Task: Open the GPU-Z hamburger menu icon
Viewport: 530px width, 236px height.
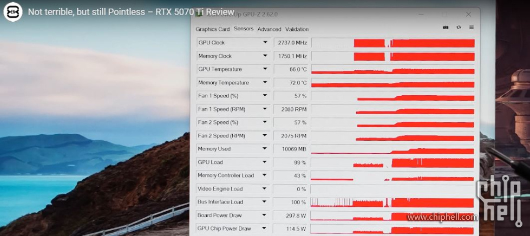Action: coord(471,28)
